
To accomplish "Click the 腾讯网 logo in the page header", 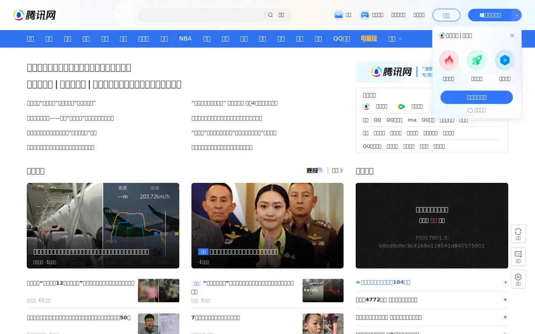I will (x=35, y=15).
